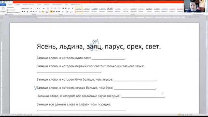Viewport: 208px width, 117px height.
Task: Align paragraph to the right
Action: 57,12
